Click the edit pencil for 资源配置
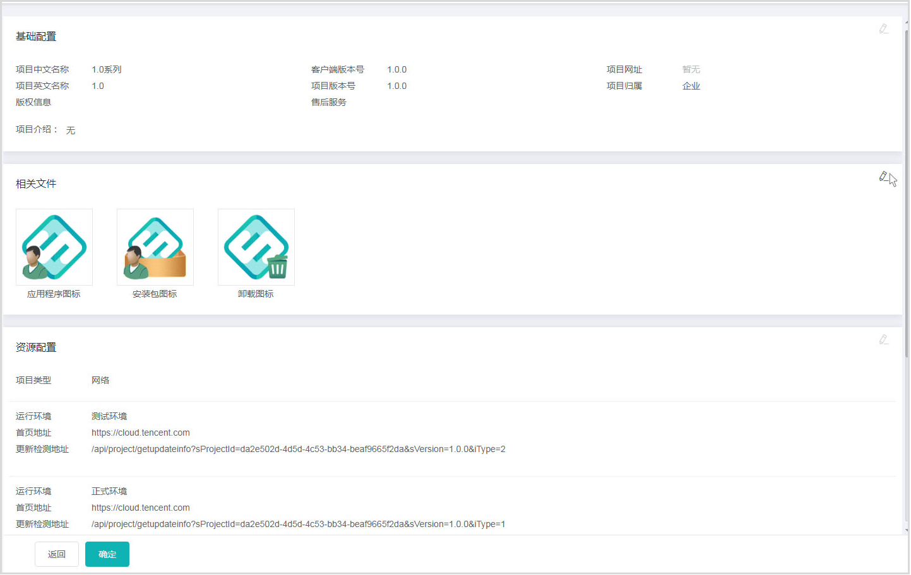This screenshot has height=575, width=911. coord(883,340)
